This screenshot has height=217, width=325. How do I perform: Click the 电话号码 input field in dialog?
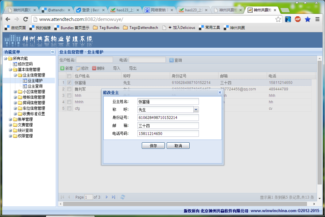[168, 133]
